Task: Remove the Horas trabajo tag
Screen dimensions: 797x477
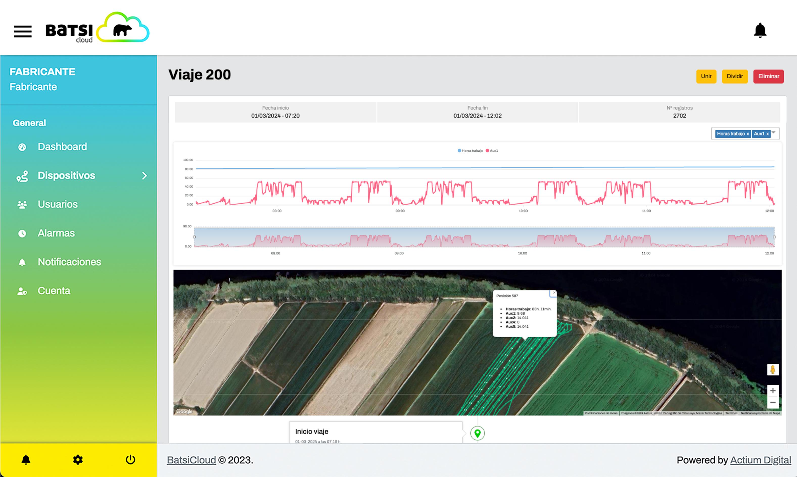Action: pyautogui.click(x=747, y=134)
